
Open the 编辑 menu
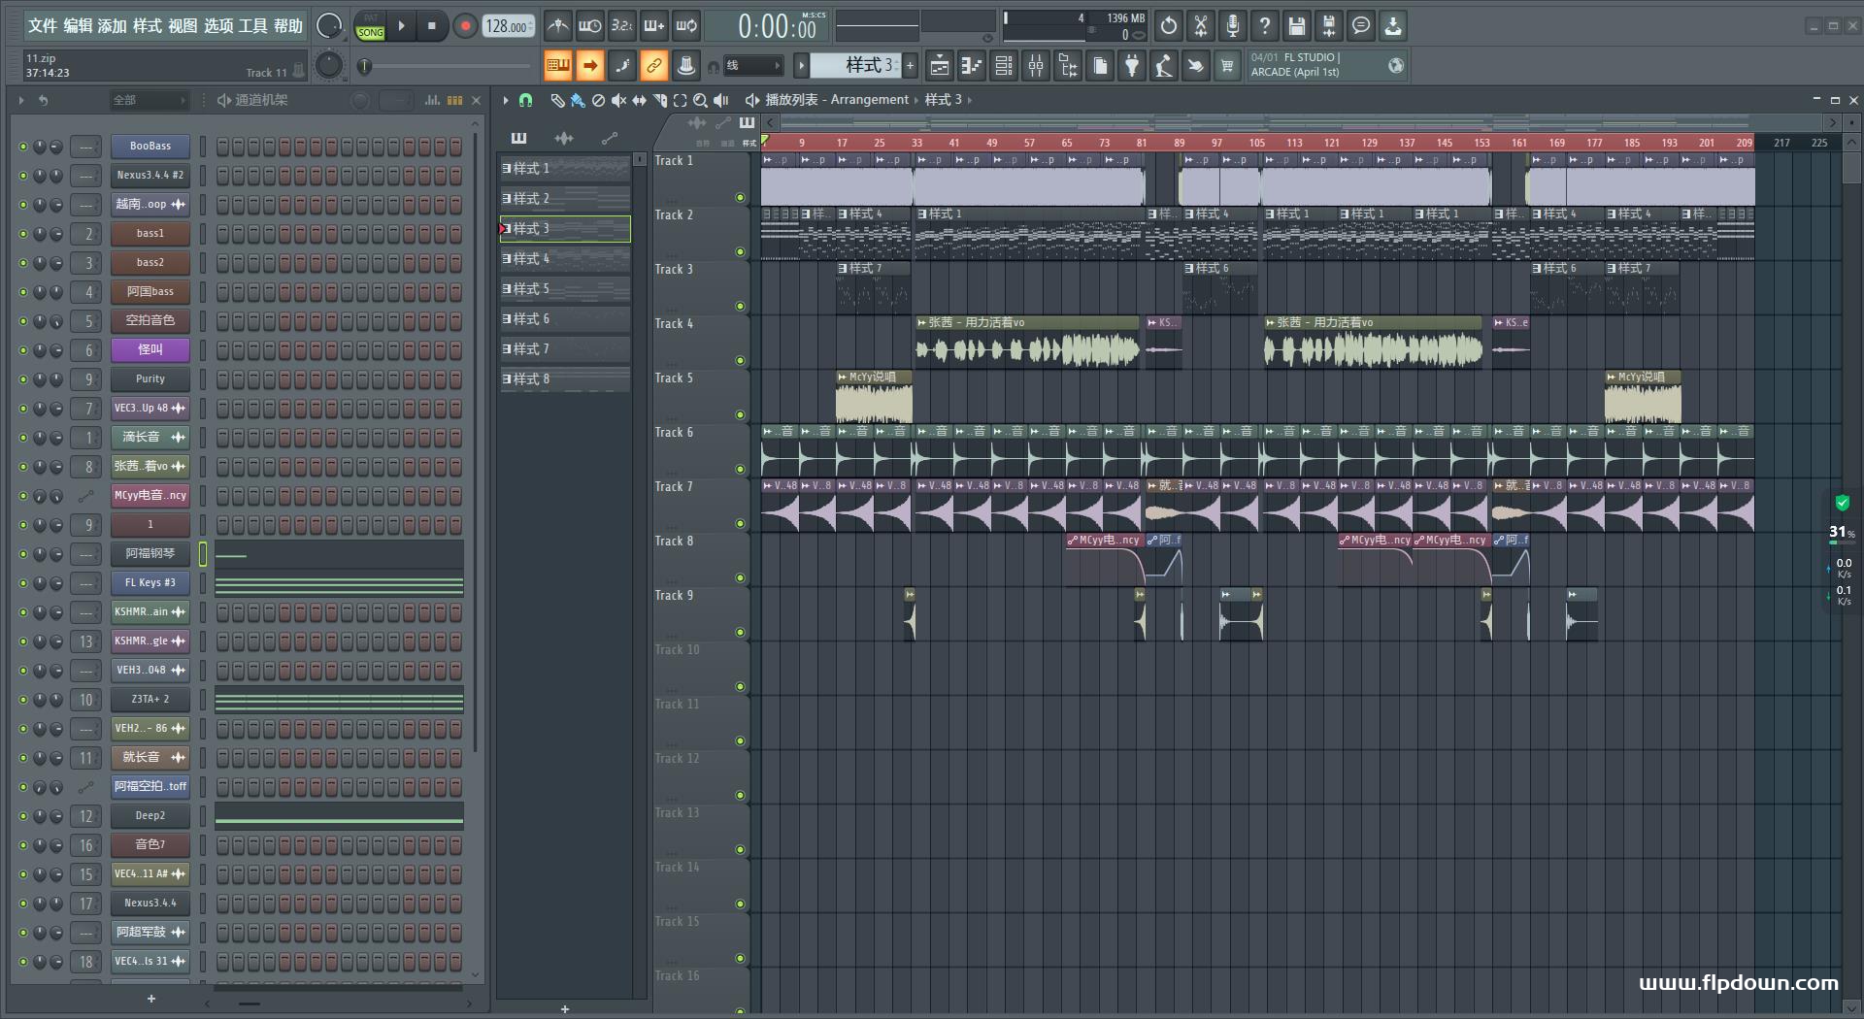pyautogui.click(x=78, y=26)
